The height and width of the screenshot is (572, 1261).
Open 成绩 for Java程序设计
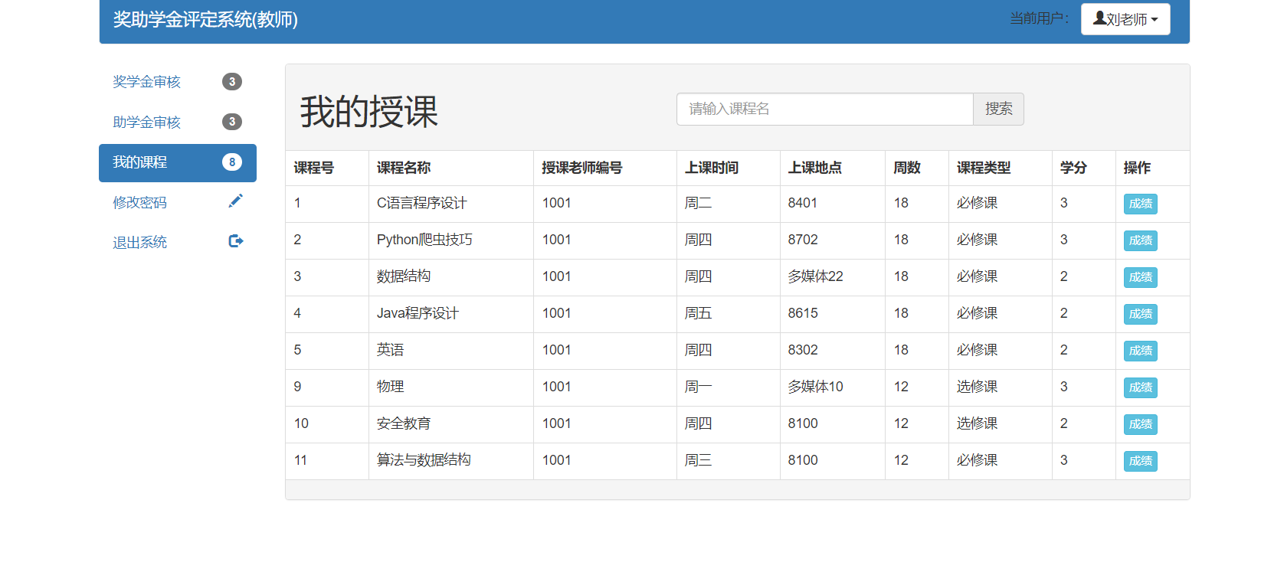click(x=1140, y=314)
